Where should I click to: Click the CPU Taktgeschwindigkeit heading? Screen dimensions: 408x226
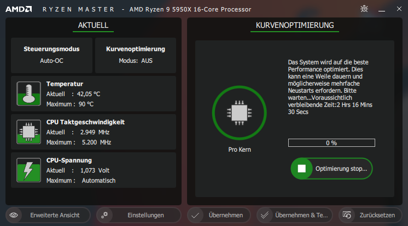pos(86,122)
